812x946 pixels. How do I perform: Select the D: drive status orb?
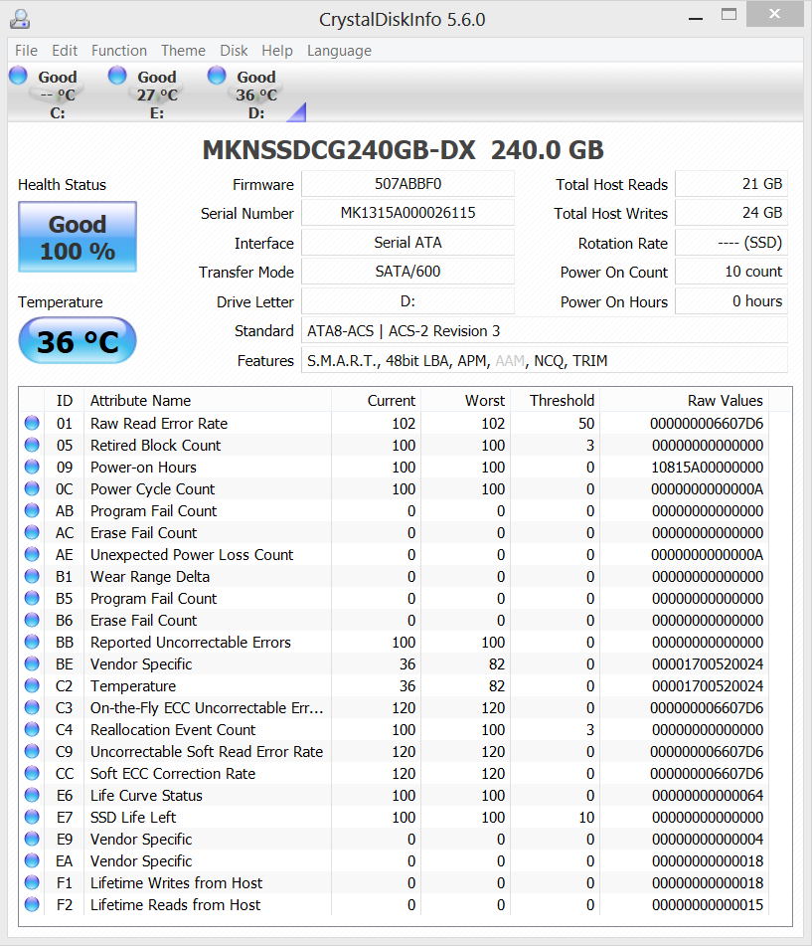click(x=218, y=76)
